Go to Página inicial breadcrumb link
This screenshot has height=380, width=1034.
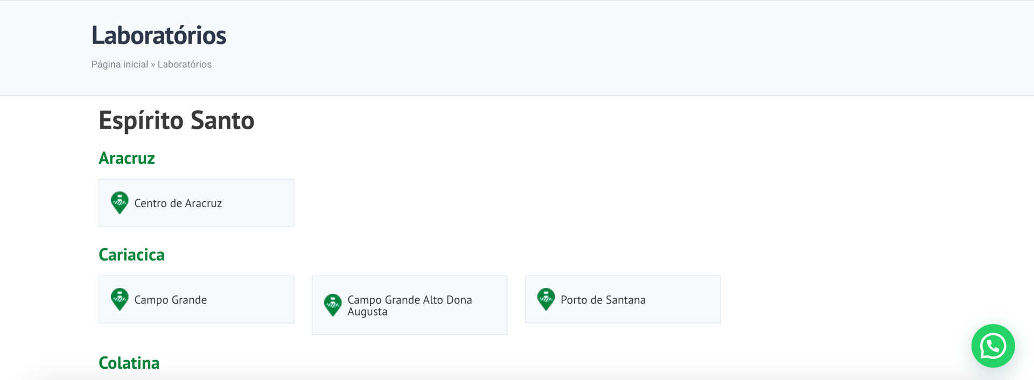[x=120, y=65]
